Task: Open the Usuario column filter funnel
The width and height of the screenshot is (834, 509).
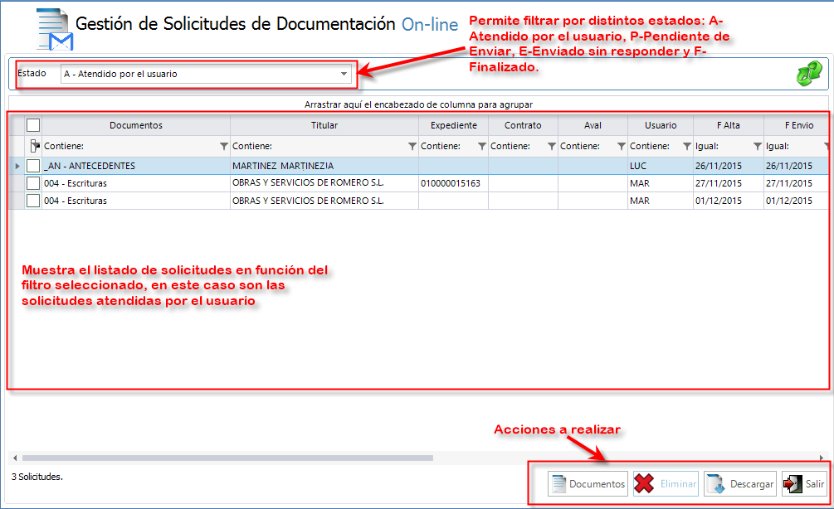Action: [687, 146]
